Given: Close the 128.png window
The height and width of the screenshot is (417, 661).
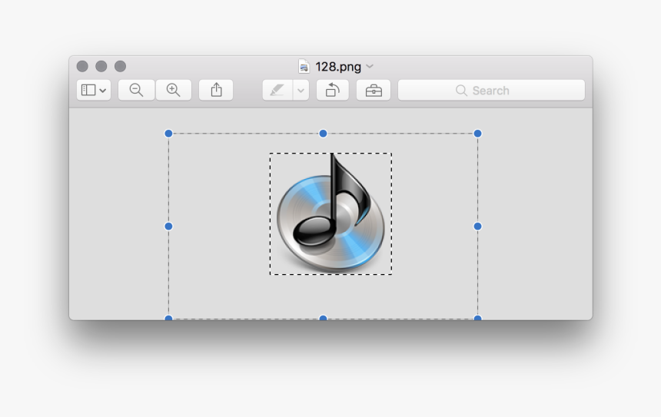Looking at the screenshot, I should [82, 66].
